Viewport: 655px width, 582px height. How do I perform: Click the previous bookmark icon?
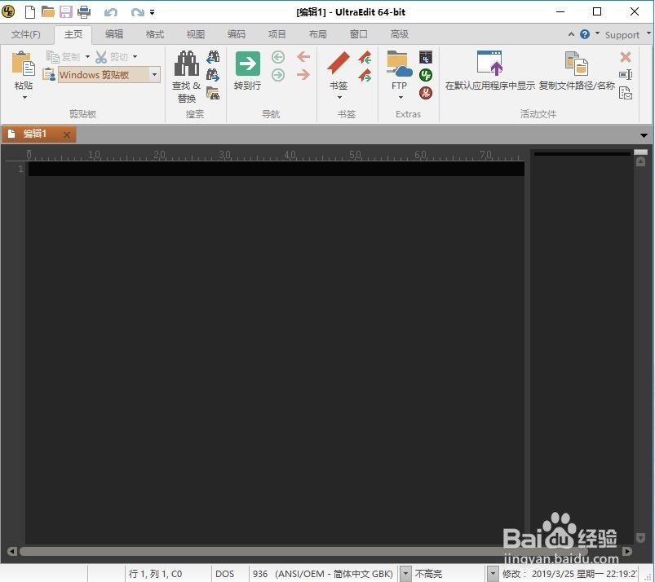(365, 57)
